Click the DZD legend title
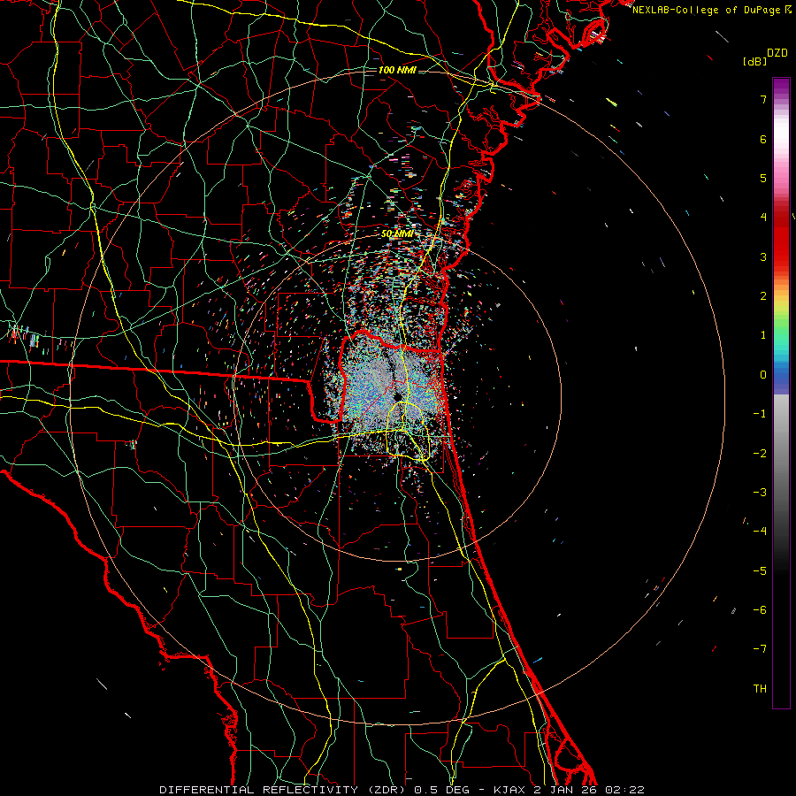The image size is (796, 796). [x=777, y=53]
